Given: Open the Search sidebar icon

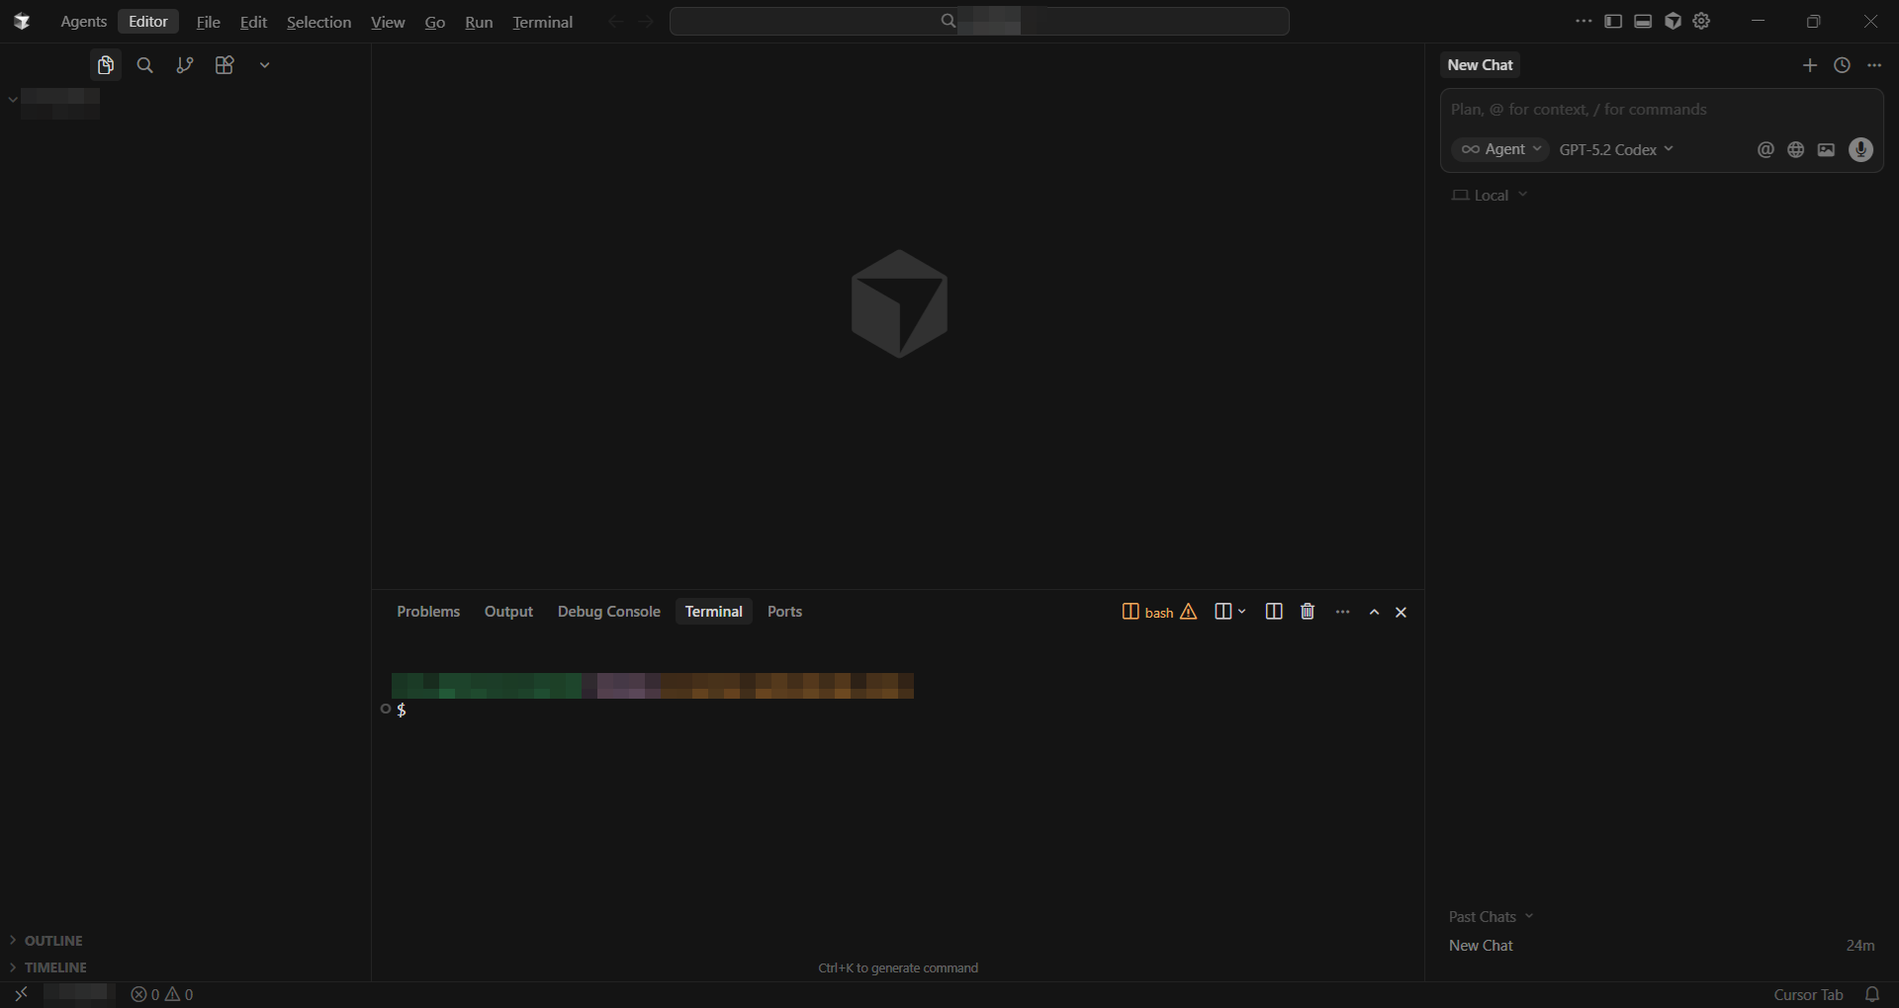Looking at the screenshot, I should 144,65.
